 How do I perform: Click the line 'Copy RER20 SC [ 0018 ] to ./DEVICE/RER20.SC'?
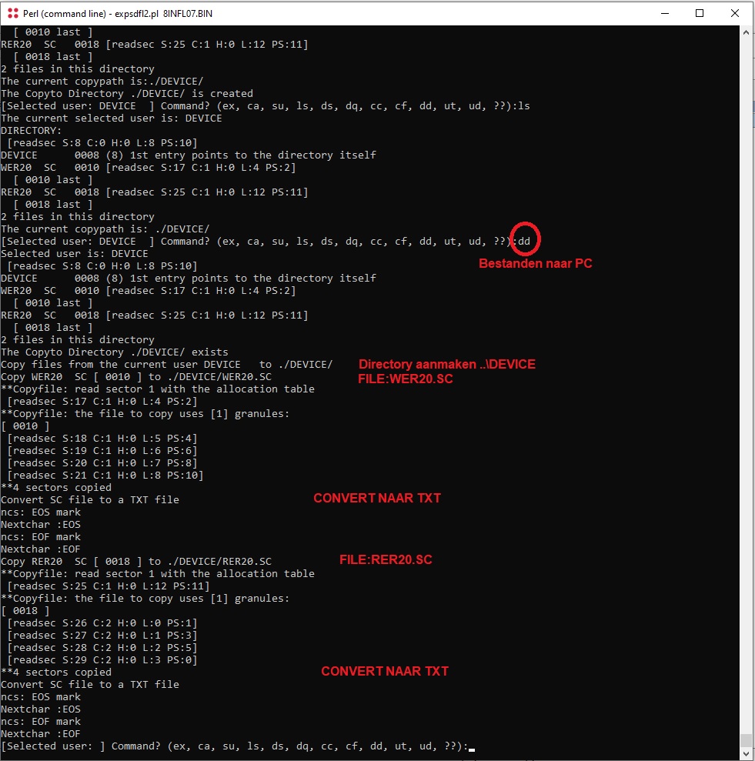click(x=136, y=562)
